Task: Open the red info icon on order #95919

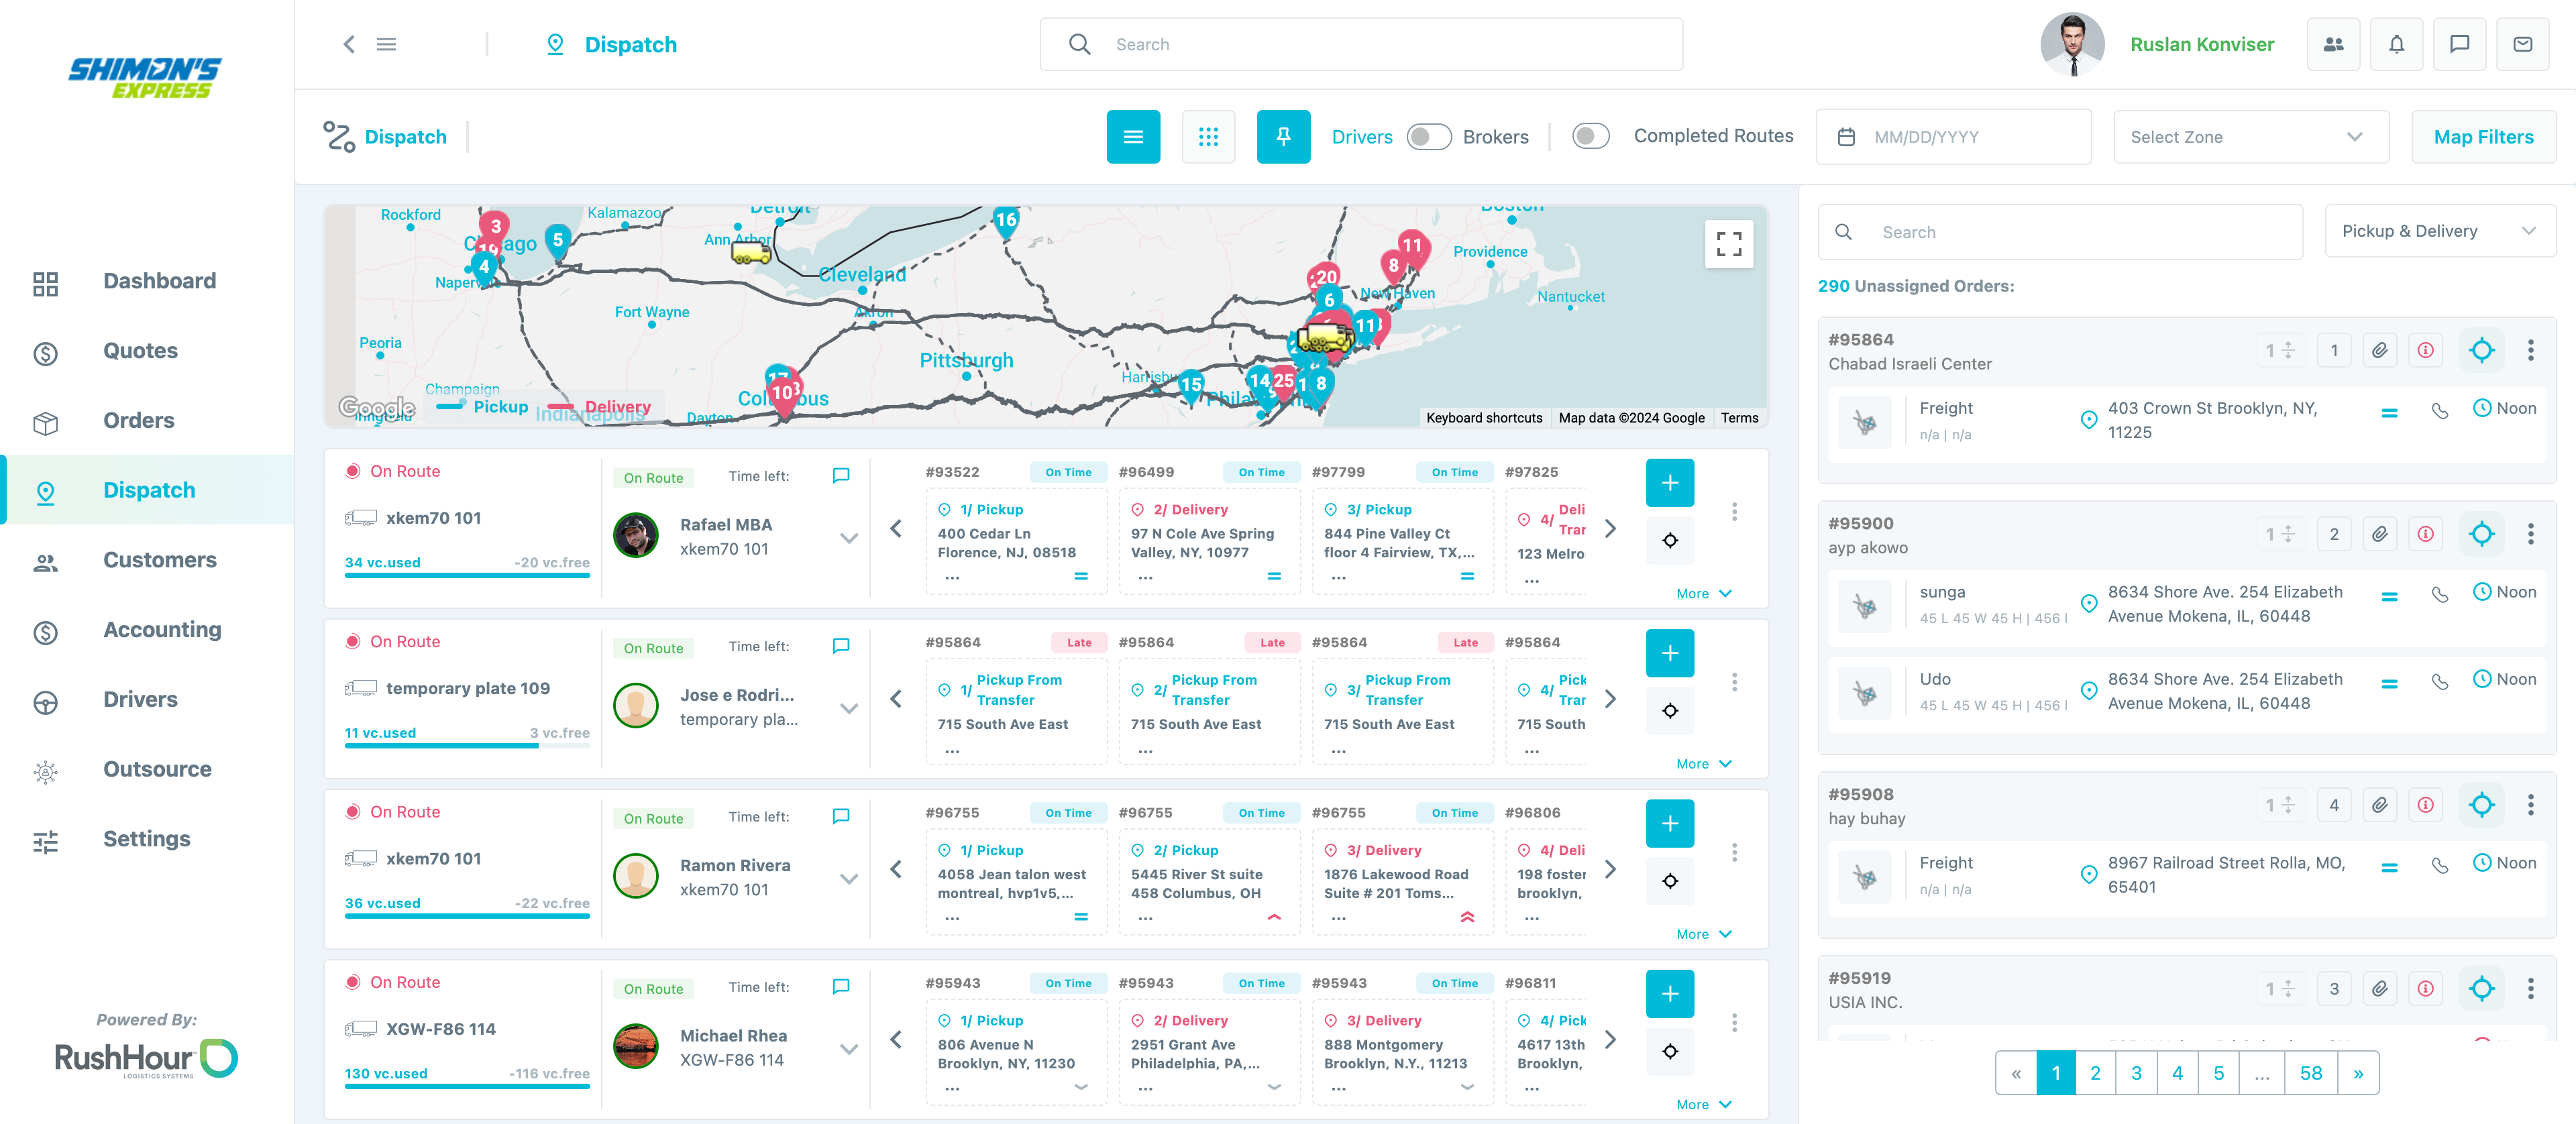Action: [x=2424, y=988]
